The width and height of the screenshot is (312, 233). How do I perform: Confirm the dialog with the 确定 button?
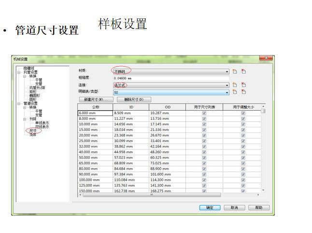[210, 207]
